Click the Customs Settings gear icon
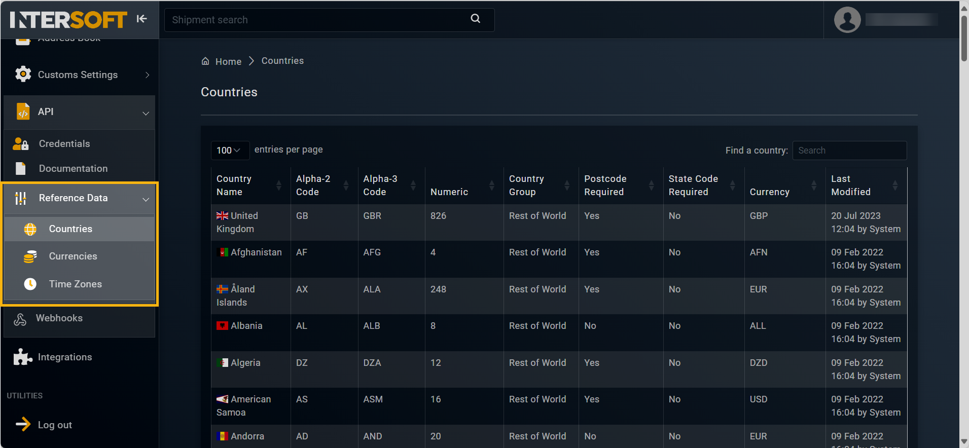Viewport: 969px width, 448px height. 23,74
